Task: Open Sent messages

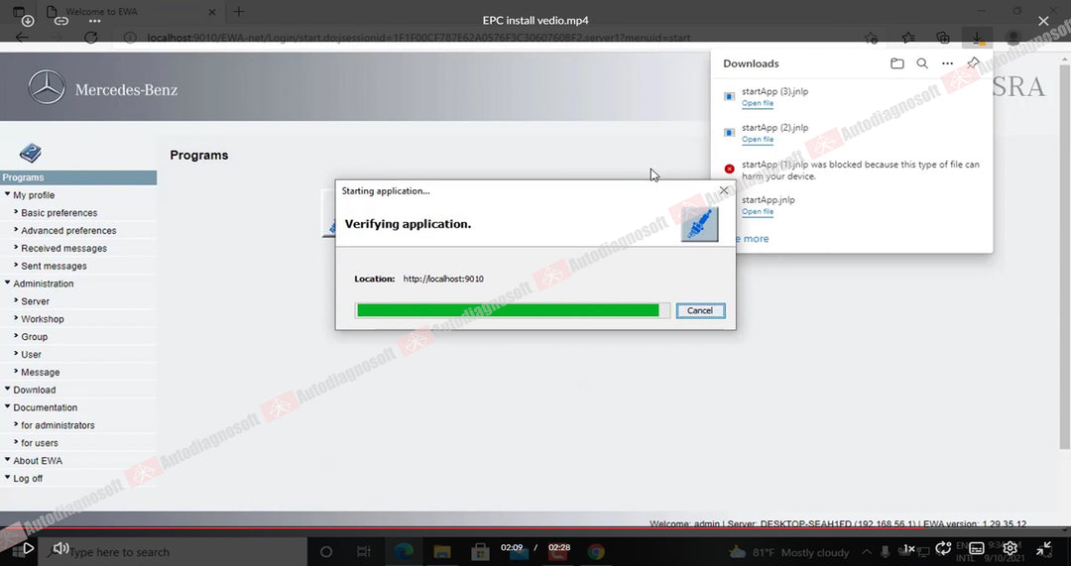Action: coord(54,267)
